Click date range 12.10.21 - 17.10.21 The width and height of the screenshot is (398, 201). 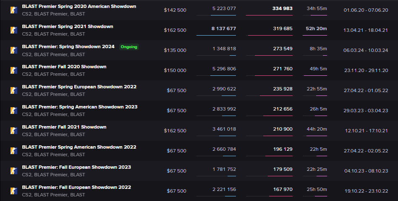pyautogui.click(x=366, y=131)
